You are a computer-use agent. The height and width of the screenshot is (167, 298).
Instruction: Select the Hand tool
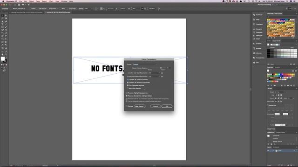coord(2,54)
